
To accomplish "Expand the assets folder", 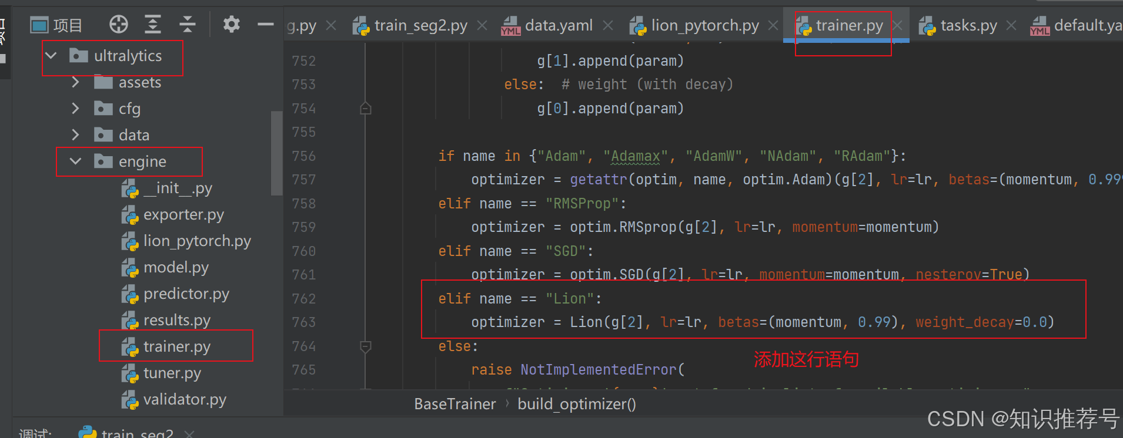I will click(x=75, y=82).
